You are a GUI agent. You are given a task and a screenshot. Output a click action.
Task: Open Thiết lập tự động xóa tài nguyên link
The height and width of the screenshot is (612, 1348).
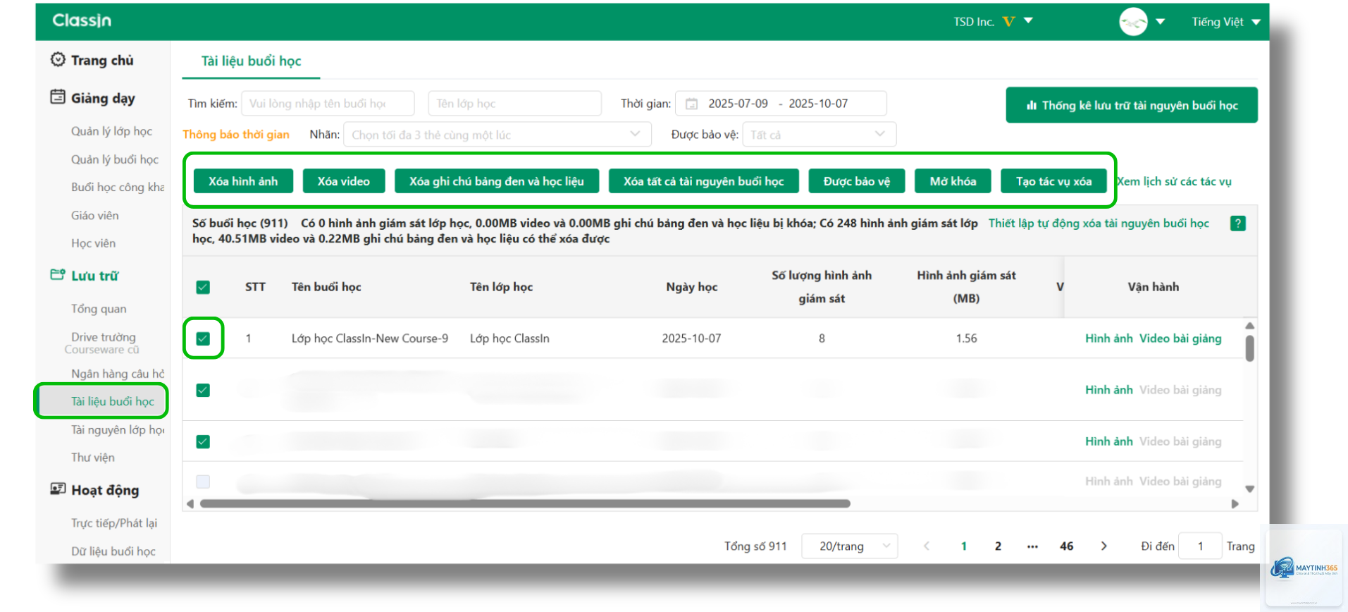[1099, 223]
